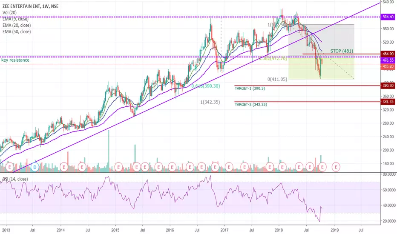Select the red TARGET-2 horizontal line
This screenshot has width=397, height=234.
[x=308, y=102]
